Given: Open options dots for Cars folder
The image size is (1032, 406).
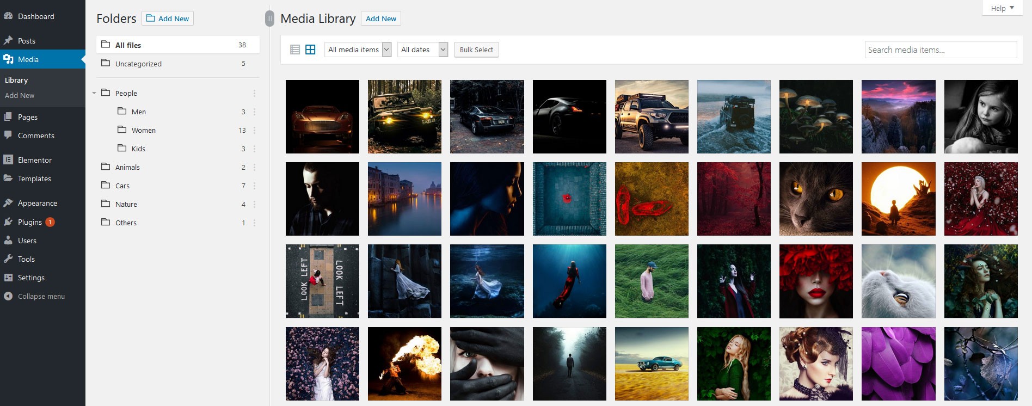Looking at the screenshot, I should (x=254, y=186).
